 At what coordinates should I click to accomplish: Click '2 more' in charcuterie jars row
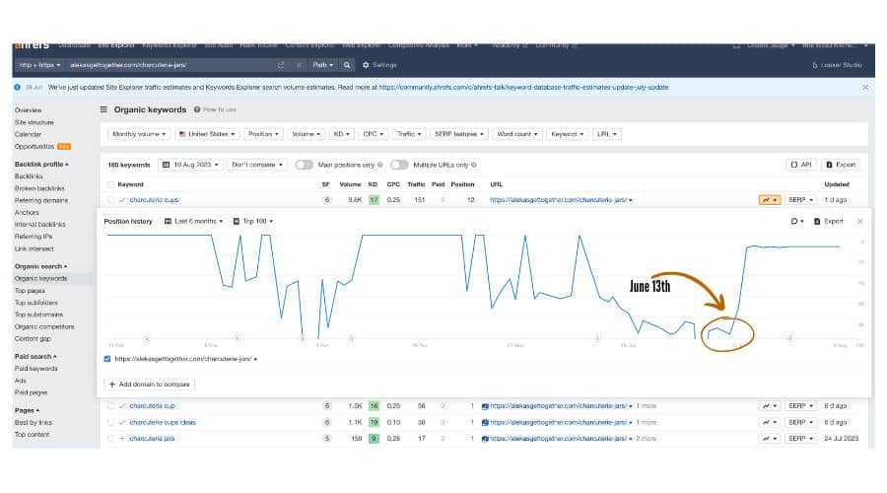click(x=646, y=439)
